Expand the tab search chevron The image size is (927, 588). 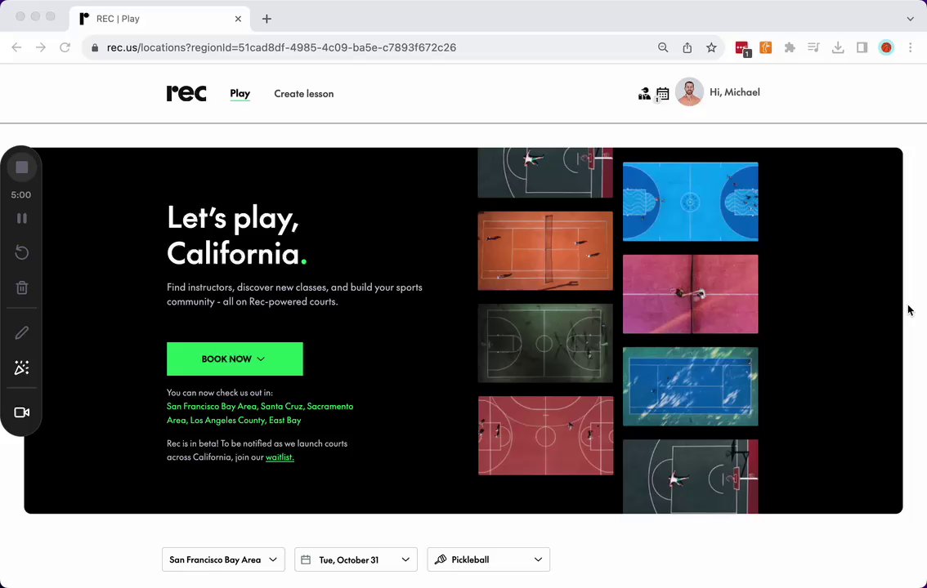(911, 19)
